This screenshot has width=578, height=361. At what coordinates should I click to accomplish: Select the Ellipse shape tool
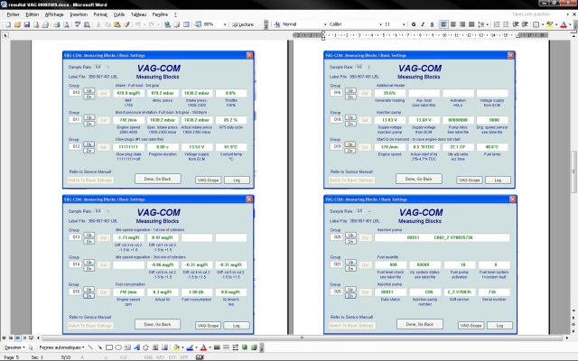click(118, 347)
